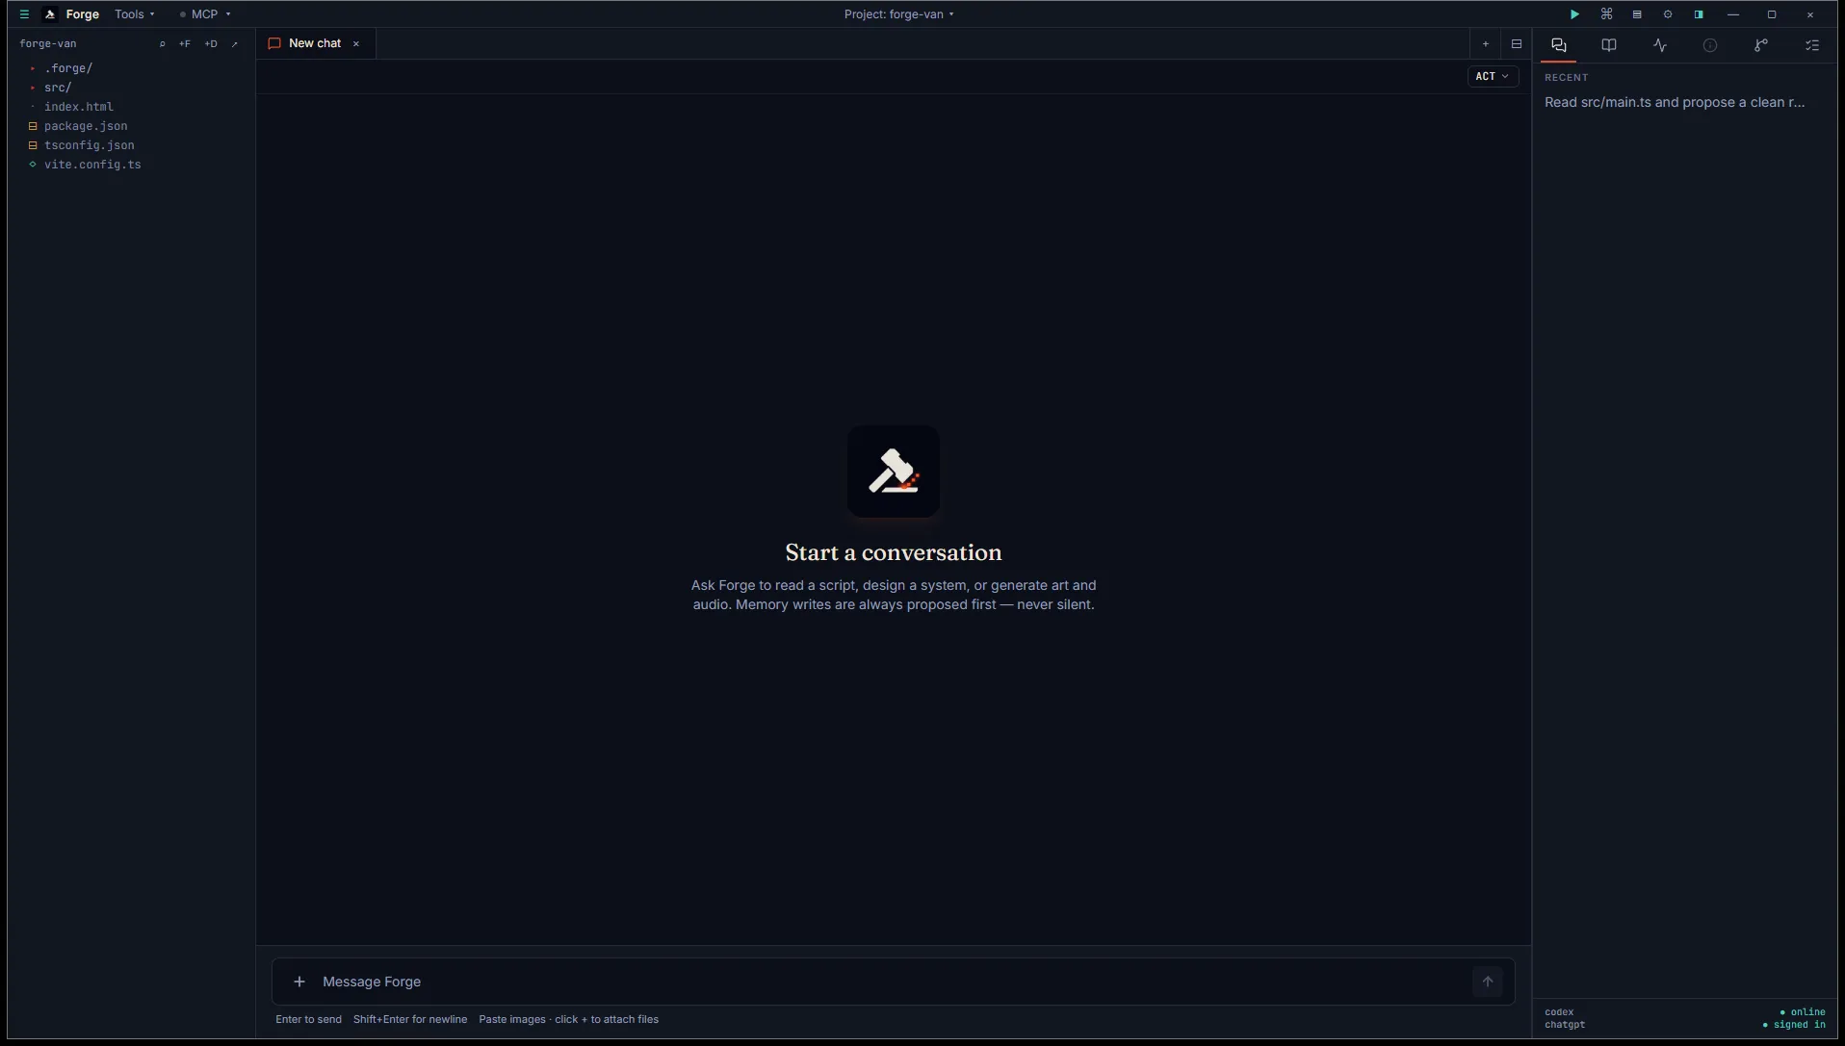Expand the .forge/ folder
This screenshot has height=1046, width=1845.
click(x=67, y=68)
